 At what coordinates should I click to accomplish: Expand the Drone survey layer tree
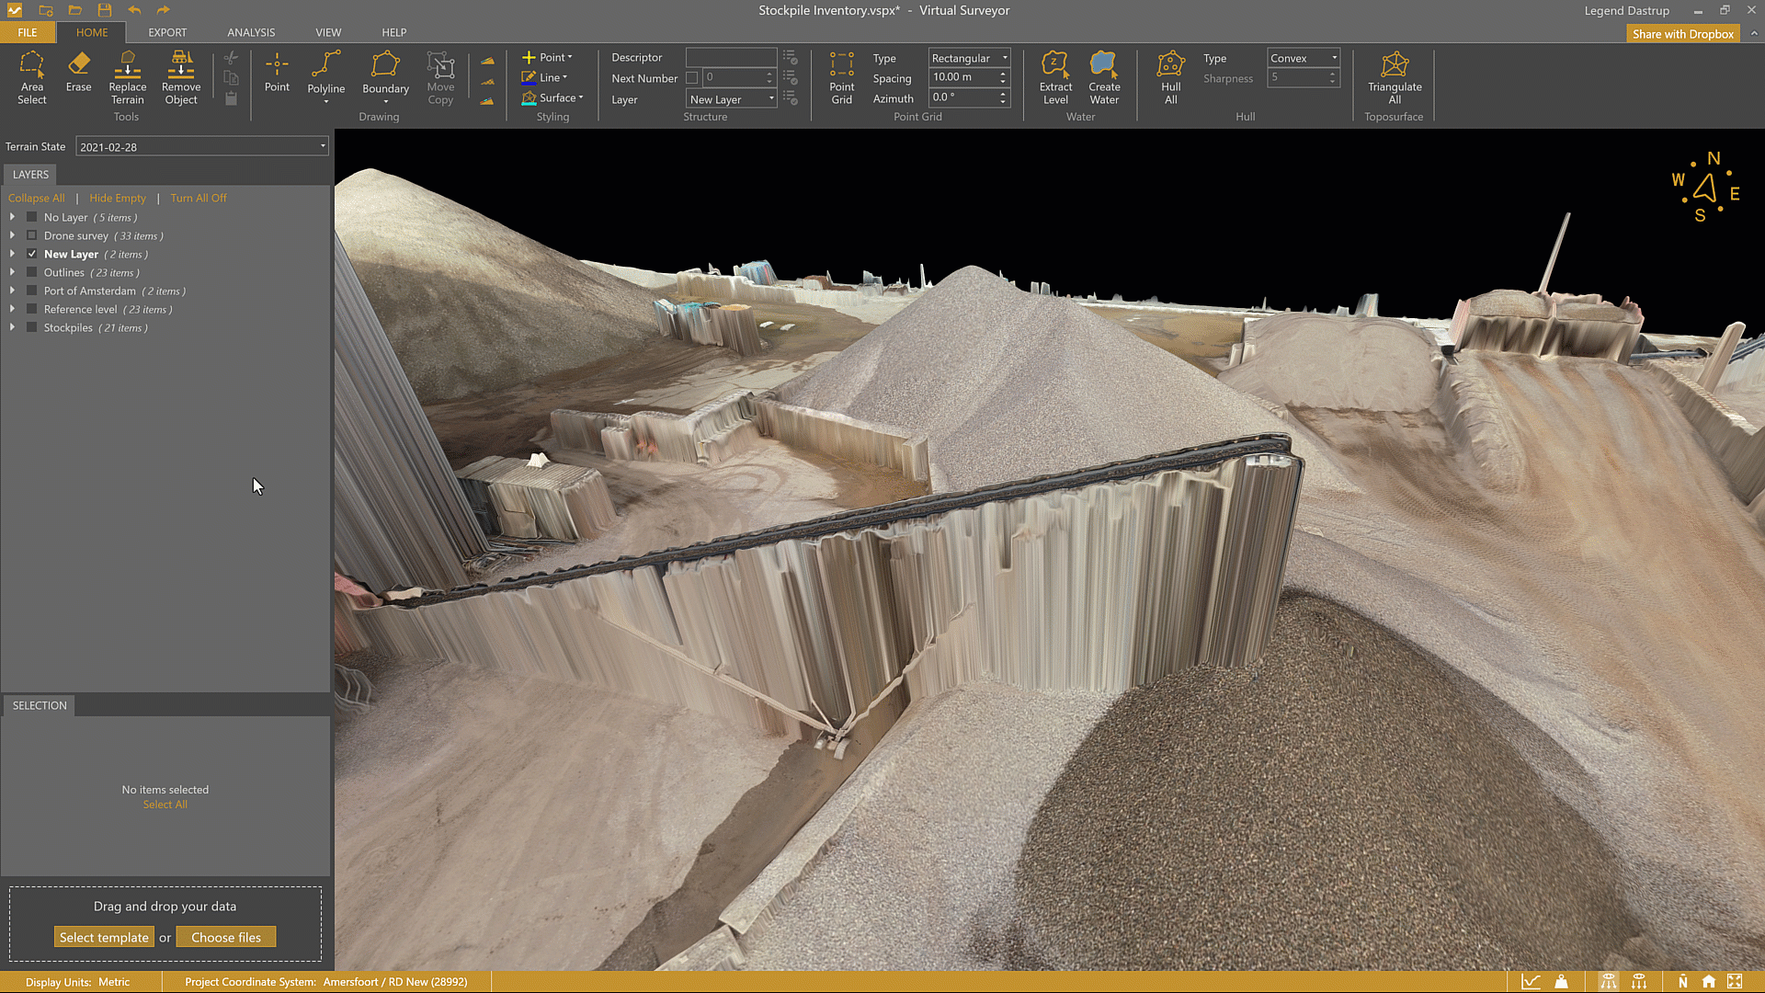(x=12, y=236)
